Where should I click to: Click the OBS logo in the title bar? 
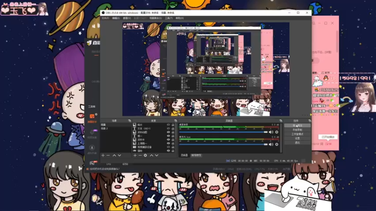point(103,13)
